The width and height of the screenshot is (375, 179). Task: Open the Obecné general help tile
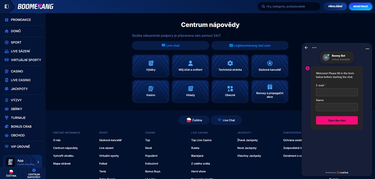[x=230, y=91]
